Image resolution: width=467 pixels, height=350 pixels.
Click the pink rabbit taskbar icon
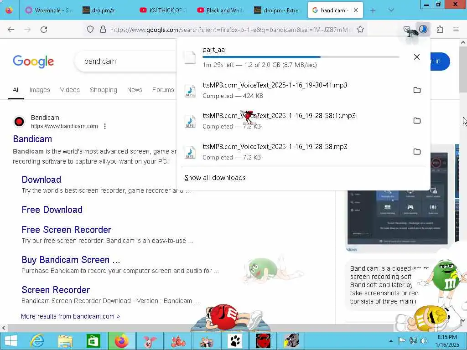pyautogui.click(x=150, y=341)
